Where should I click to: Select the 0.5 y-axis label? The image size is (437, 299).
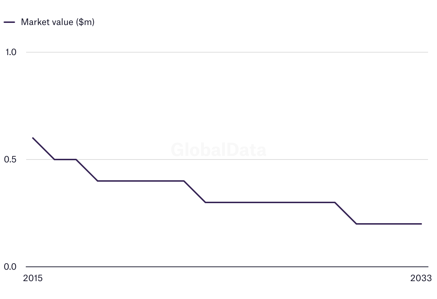click(11, 160)
